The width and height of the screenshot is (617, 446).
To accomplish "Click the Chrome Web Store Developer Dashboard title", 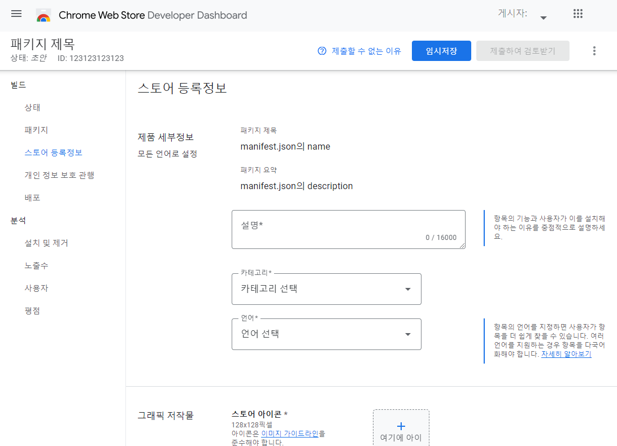I will [153, 15].
